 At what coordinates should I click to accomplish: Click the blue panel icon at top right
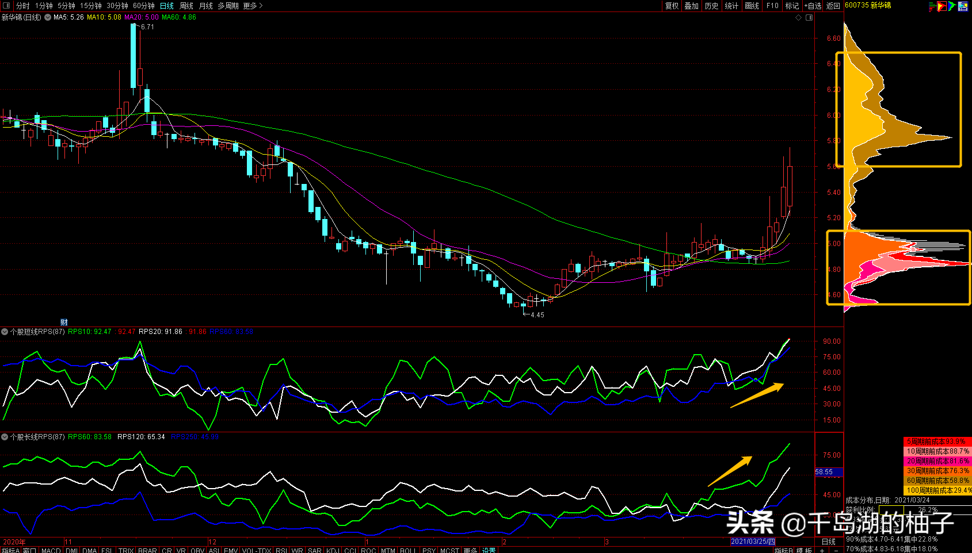(963, 6)
